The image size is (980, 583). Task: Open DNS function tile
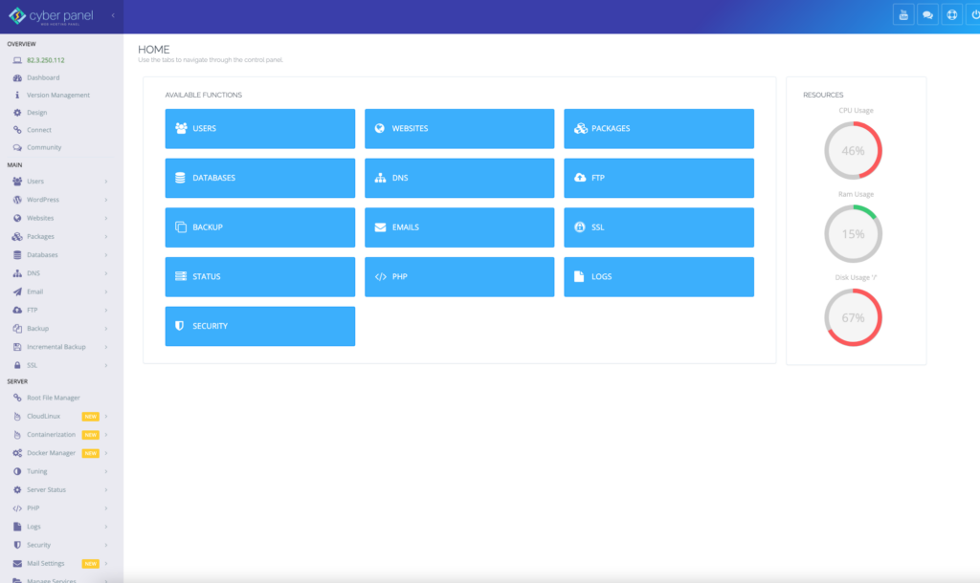pyautogui.click(x=459, y=178)
